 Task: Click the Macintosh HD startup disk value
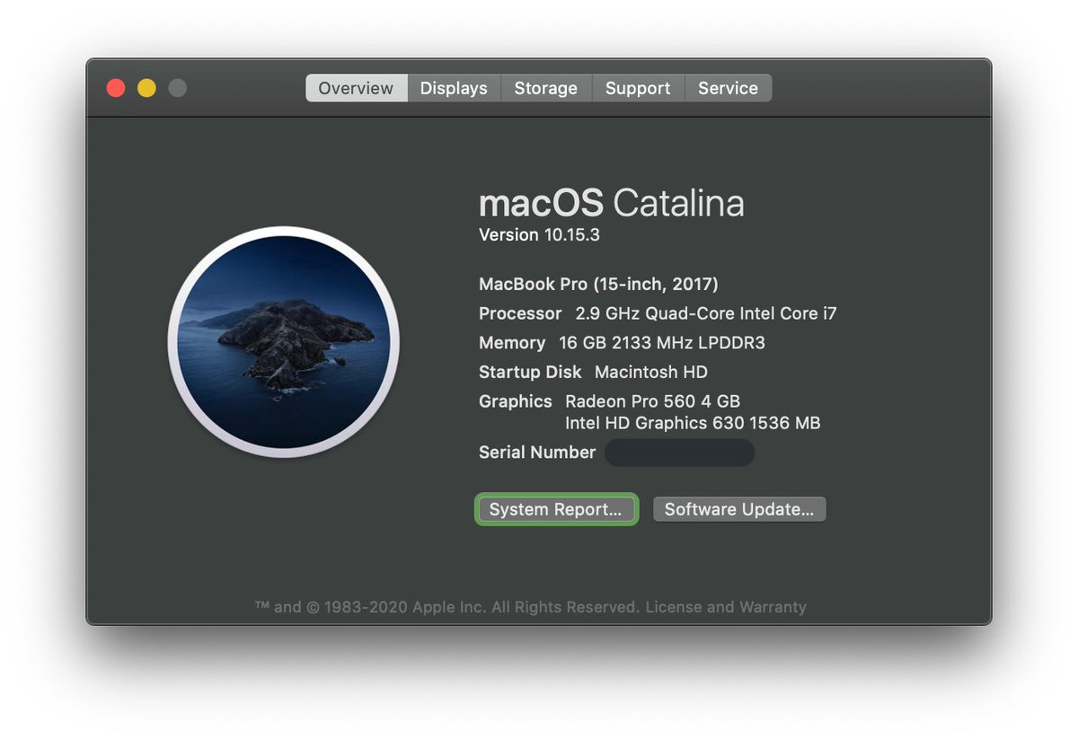coord(651,372)
